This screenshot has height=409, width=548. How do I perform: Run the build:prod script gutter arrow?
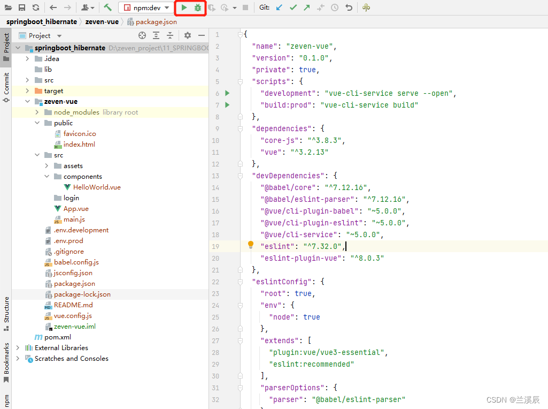click(227, 105)
